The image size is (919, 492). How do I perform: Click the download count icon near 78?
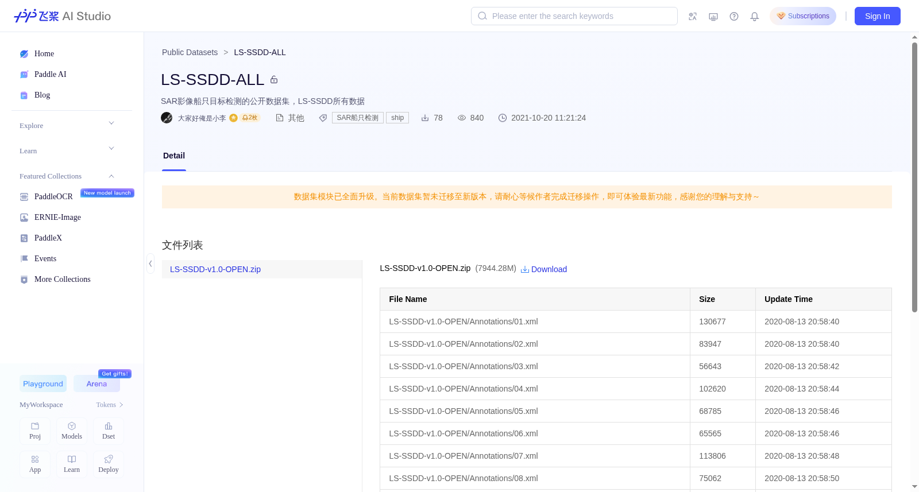point(425,118)
